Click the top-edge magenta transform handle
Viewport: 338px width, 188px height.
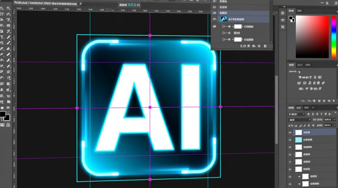[x=150, y=35]
